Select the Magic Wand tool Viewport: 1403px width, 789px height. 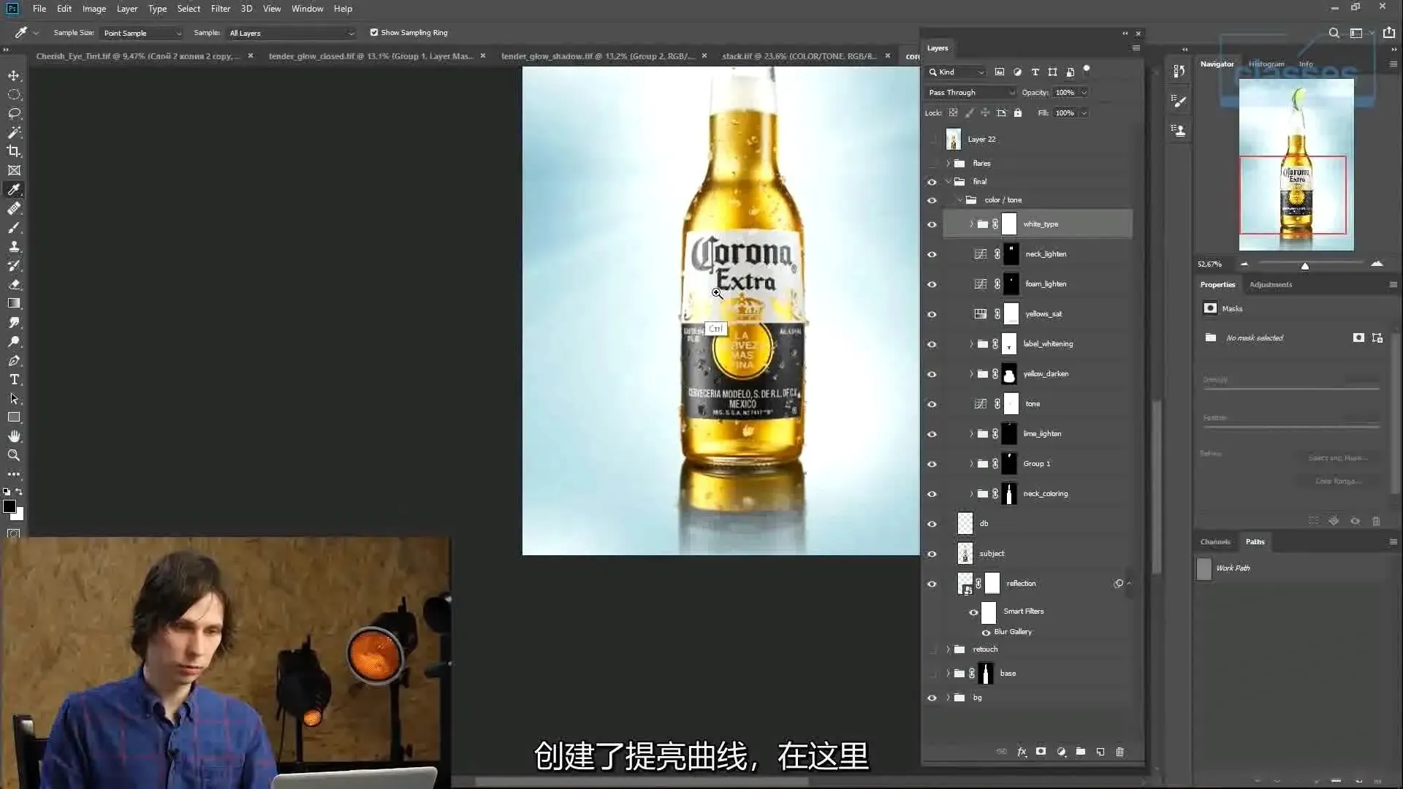[x=14, y=132]
